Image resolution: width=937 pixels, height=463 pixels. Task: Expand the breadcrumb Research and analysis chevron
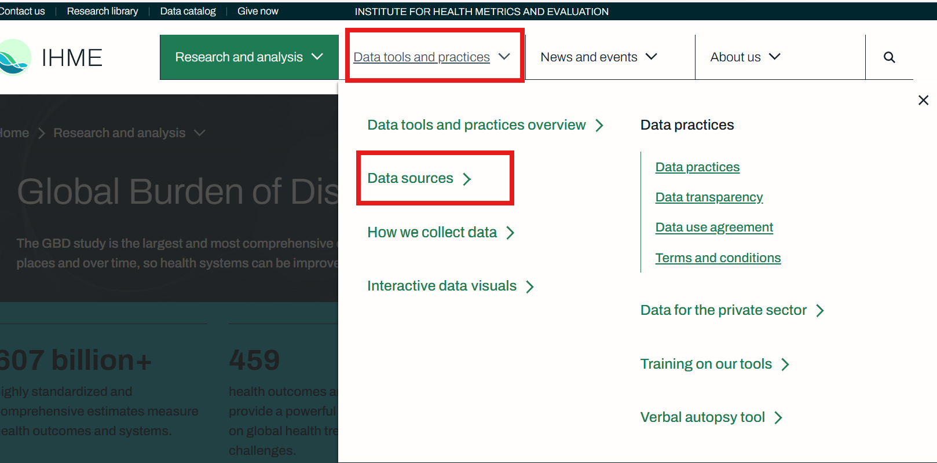200,133
